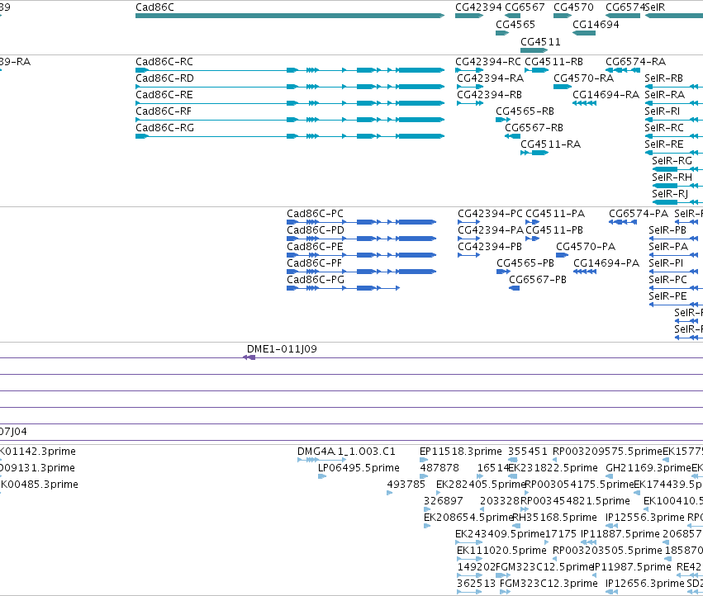
Task: Select transcript CG6574-RA label
Action: 635,61
